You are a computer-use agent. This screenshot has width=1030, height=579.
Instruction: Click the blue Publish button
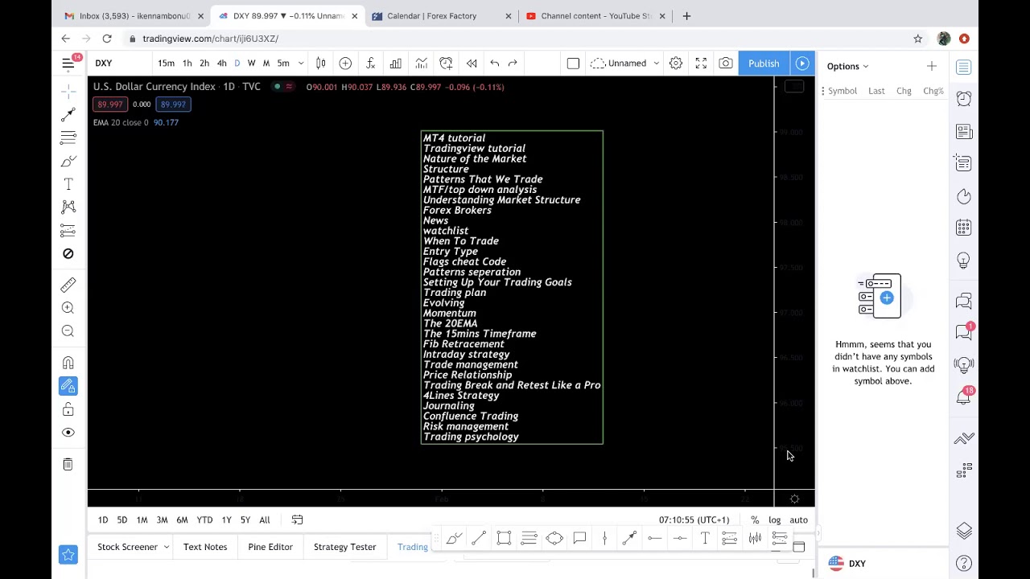click(x=764, y=64)
